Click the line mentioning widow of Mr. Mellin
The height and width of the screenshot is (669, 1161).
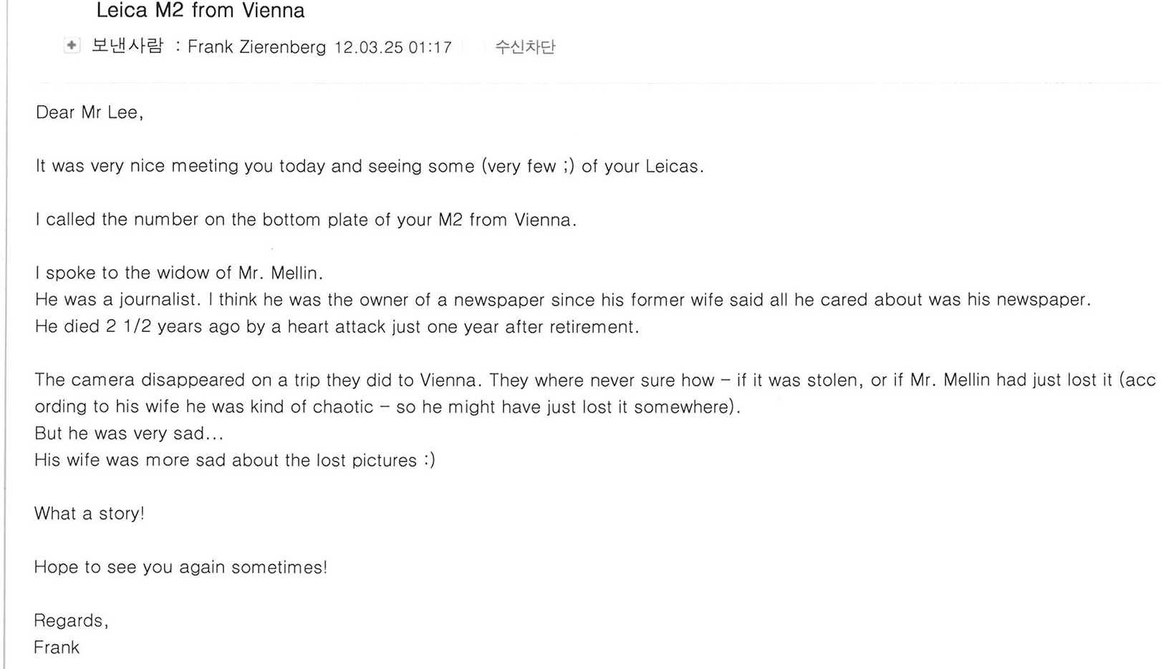pos(179,273)
